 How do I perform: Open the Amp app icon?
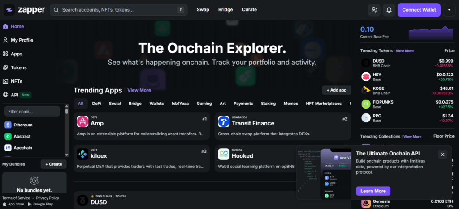pyautogui.click(x=82, y=121)
